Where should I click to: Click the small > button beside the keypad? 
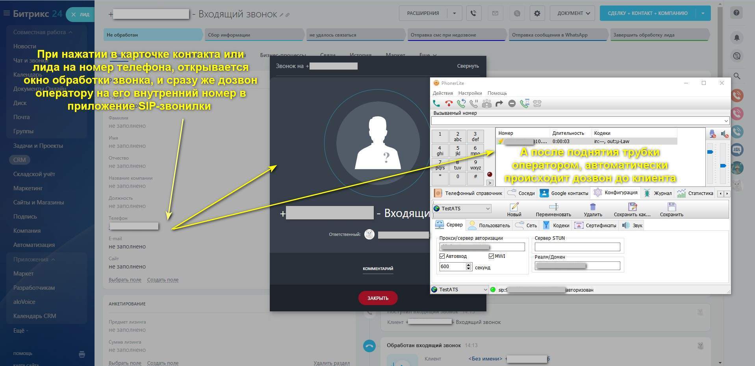(490, 182)
